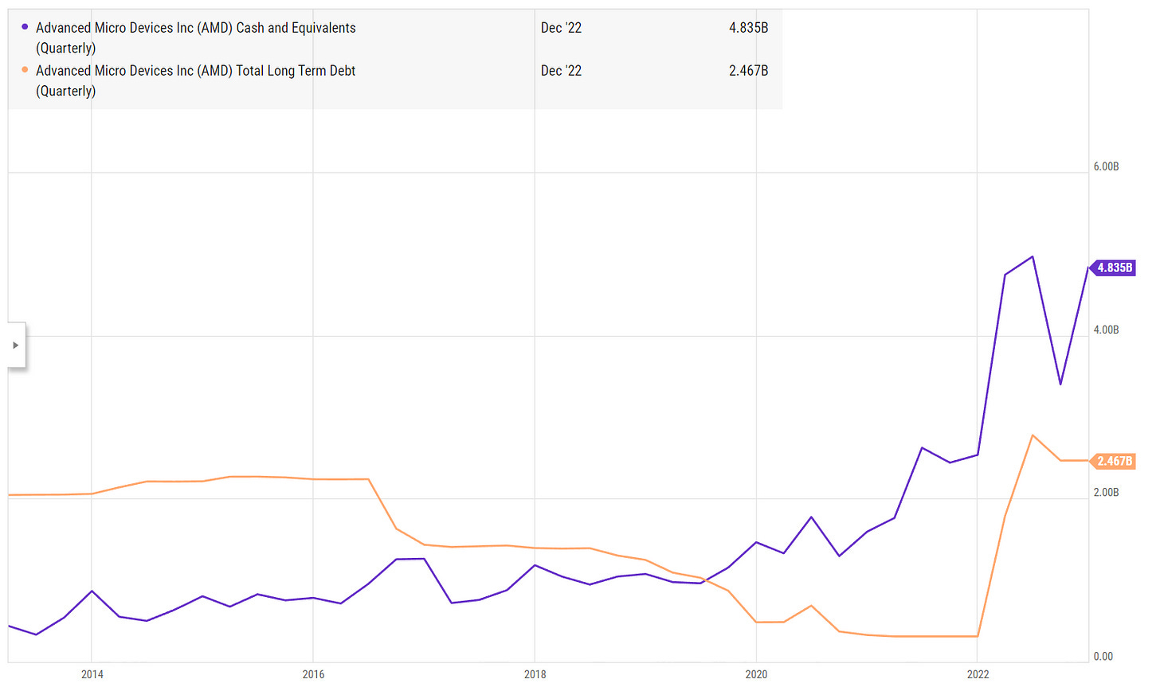Select the AMD Cash and Equivalents legend label
The width and height of the screenshot is (1160, 683).
coord(196,37)
